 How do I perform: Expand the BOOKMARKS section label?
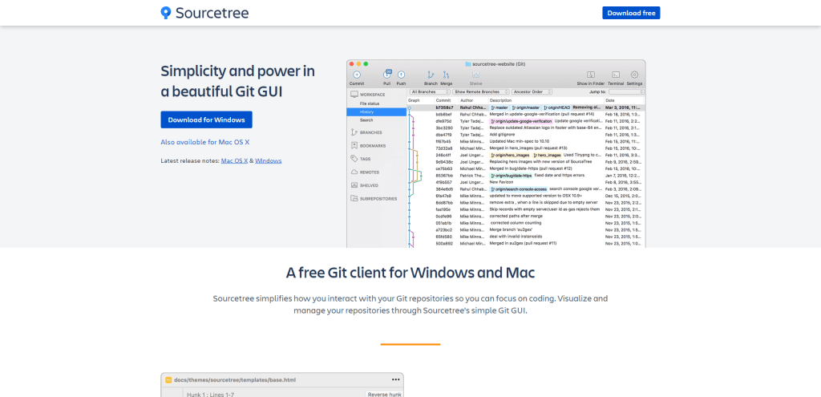[373, 146]
